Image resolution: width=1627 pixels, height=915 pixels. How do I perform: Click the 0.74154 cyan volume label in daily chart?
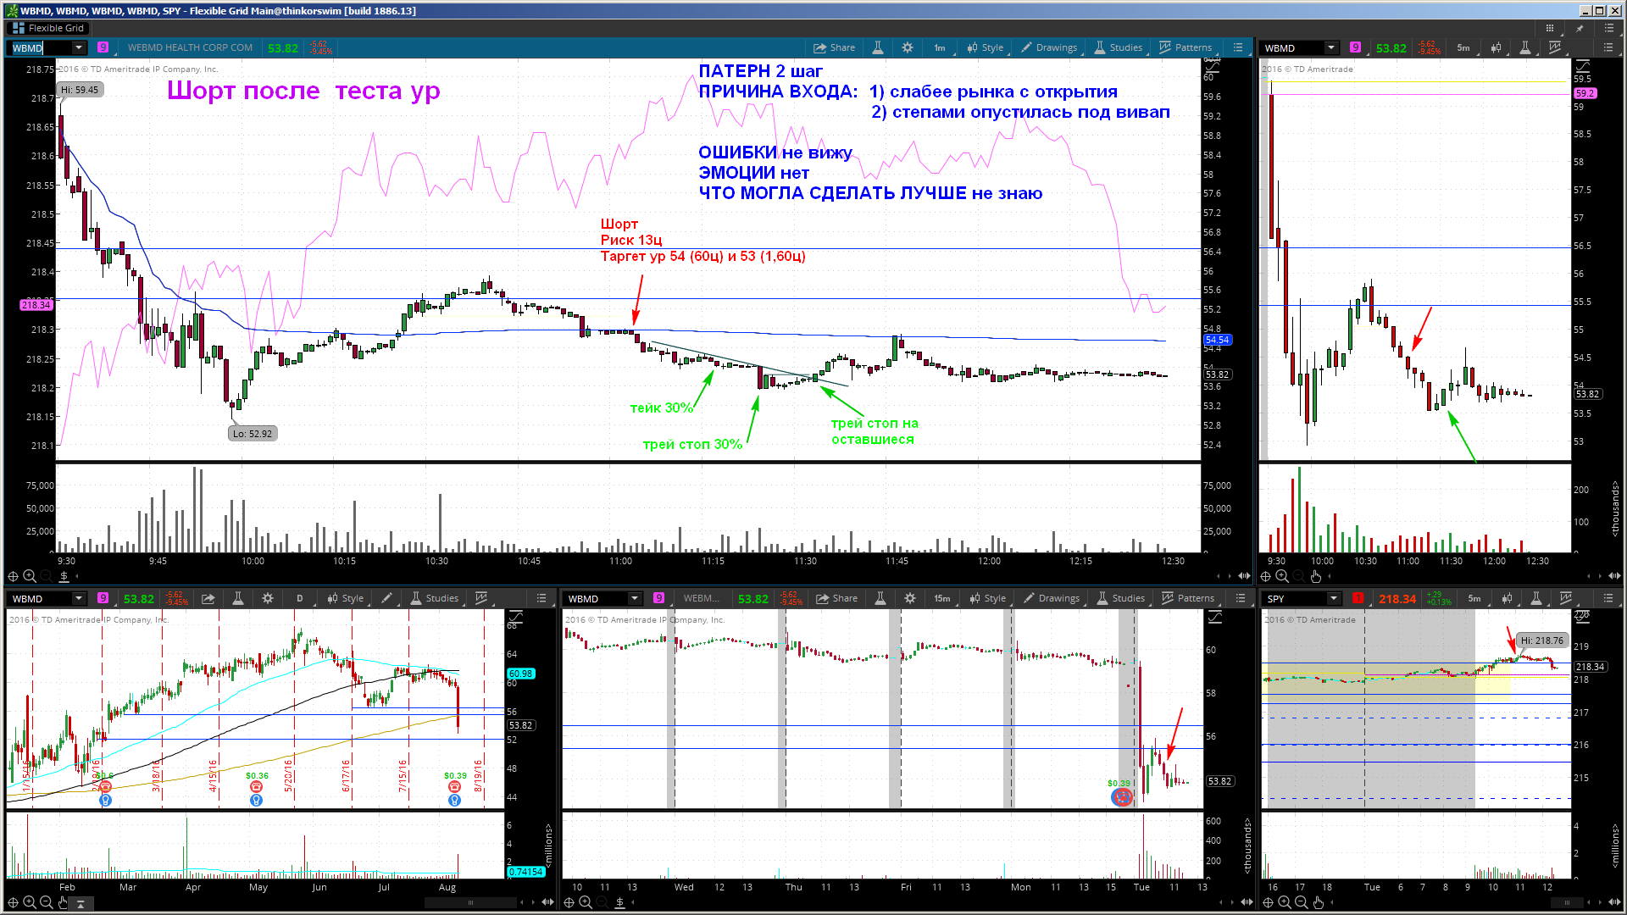[526, 872]
